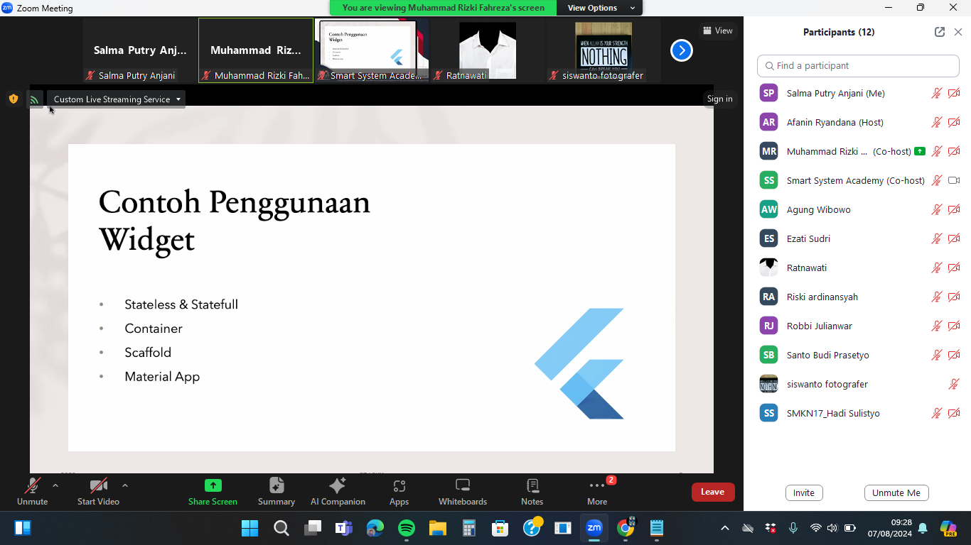The height and width of the screenshot is (545, 971).
Task: Click the Leave meeting button
Action: 712,492
